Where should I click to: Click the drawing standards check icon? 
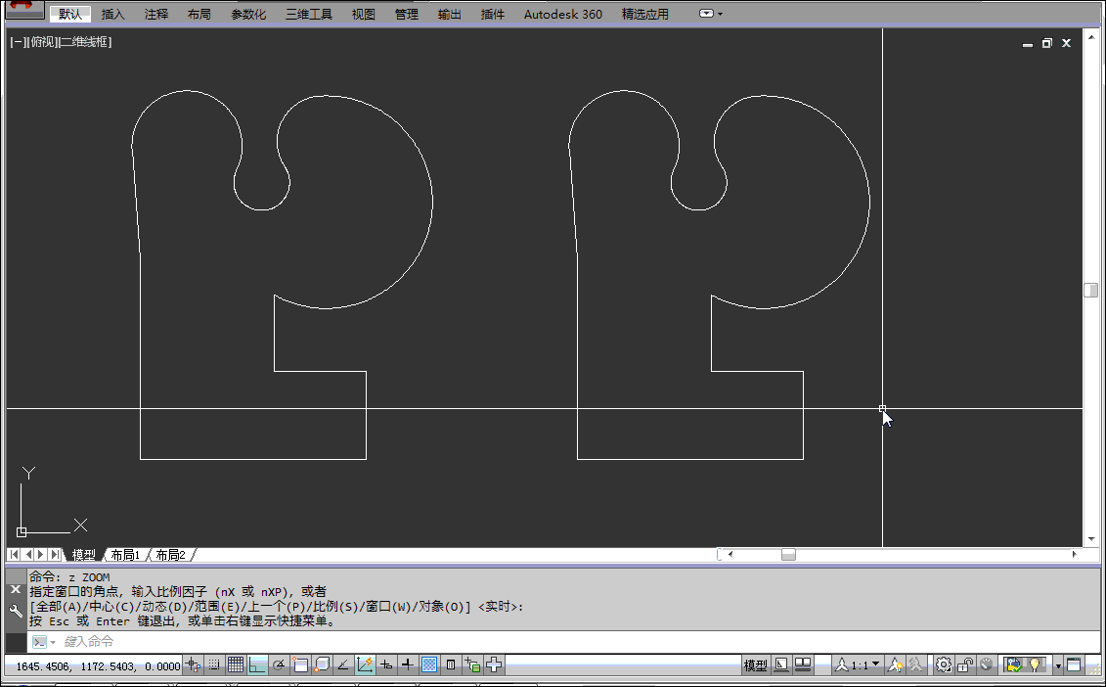pos(1015,665)
